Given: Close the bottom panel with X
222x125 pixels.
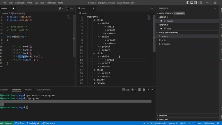Looking at the screenshot, I should (152, 90).
